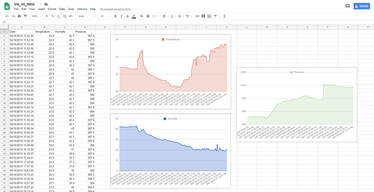Open the fill color paint bucket
This screenshot has width=374, height=192.
click(142, 16)
